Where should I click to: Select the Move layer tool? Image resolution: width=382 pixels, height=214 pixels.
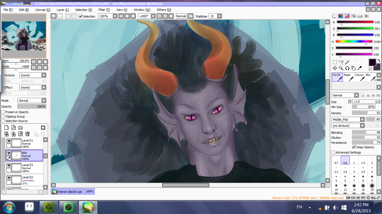click(x=335, y=68)
